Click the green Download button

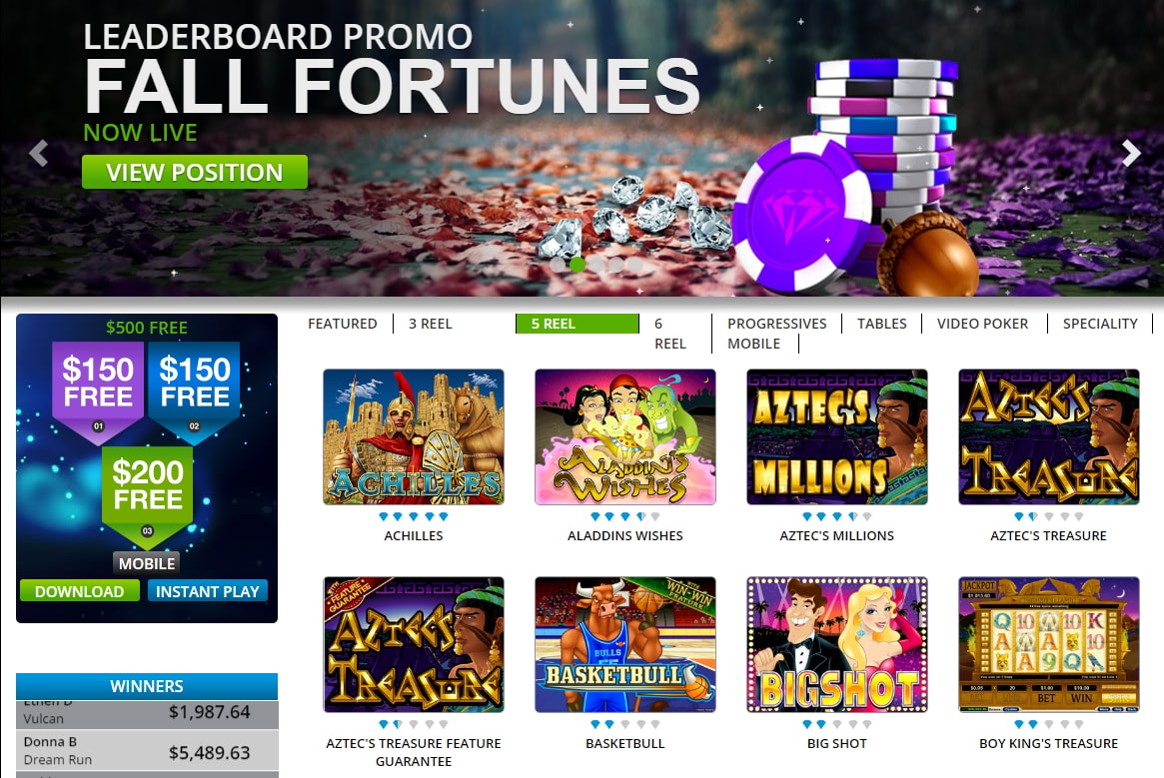click(79, 591)
